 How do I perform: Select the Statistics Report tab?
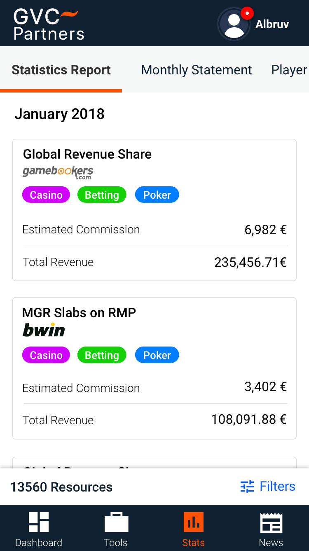[61, 70]
